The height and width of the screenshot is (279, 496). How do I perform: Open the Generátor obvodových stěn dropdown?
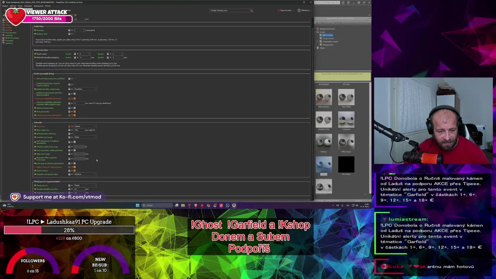(85, 174)
